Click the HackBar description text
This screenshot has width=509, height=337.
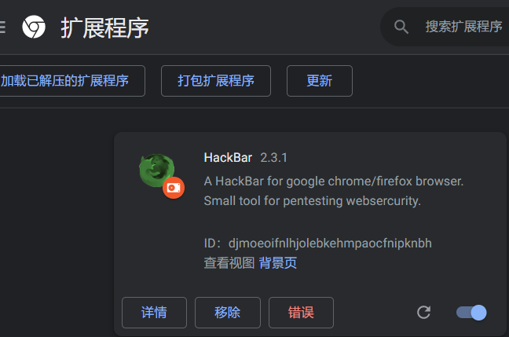pyautogui.click(x=334, y=191)
